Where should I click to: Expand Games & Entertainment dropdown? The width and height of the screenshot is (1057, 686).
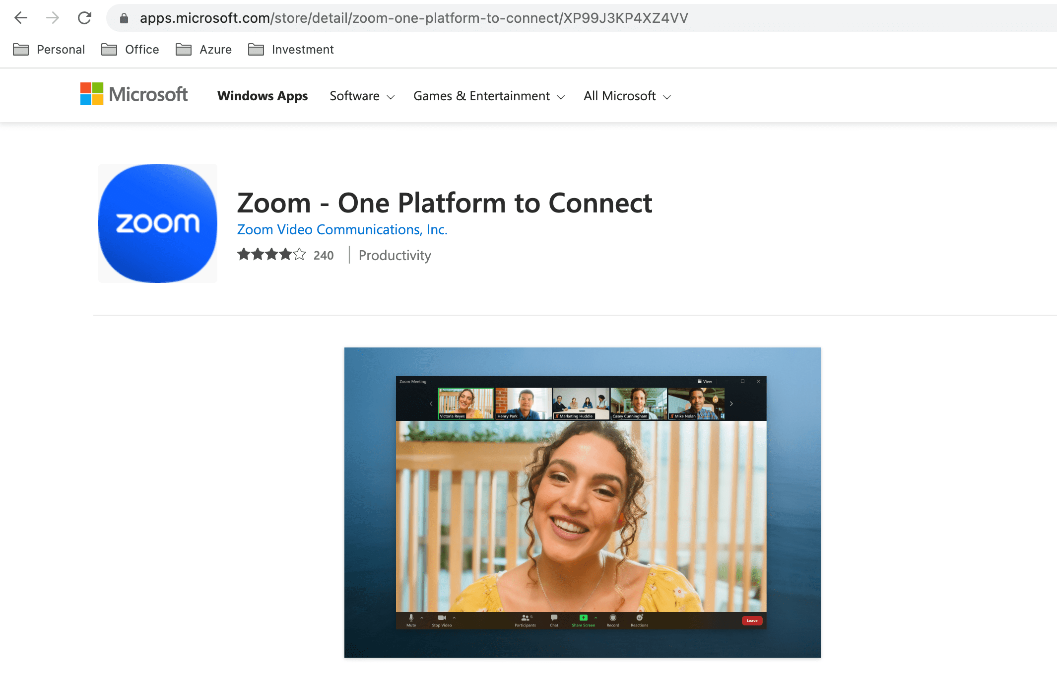click(489, 96)
